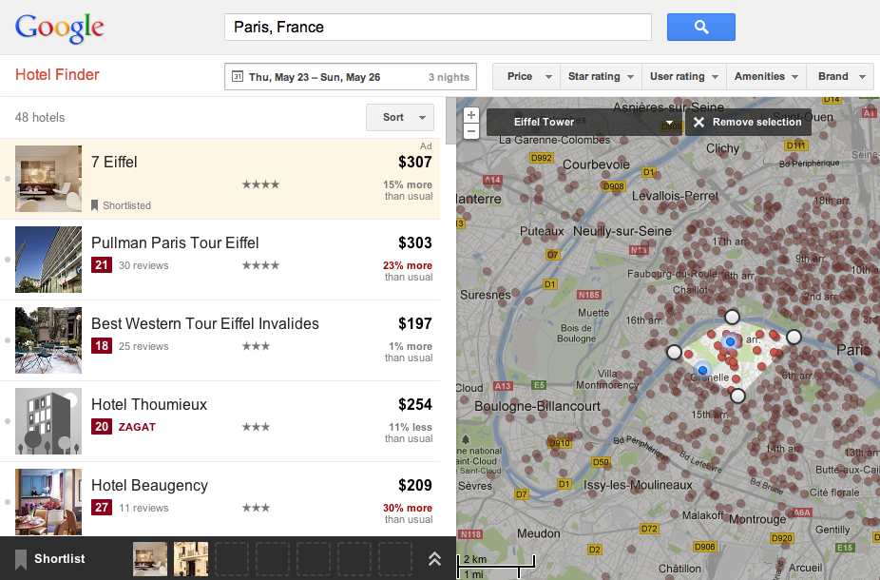Open the Eiffel Tower location dropdown
880x580 pixels.
click(585, 122)
